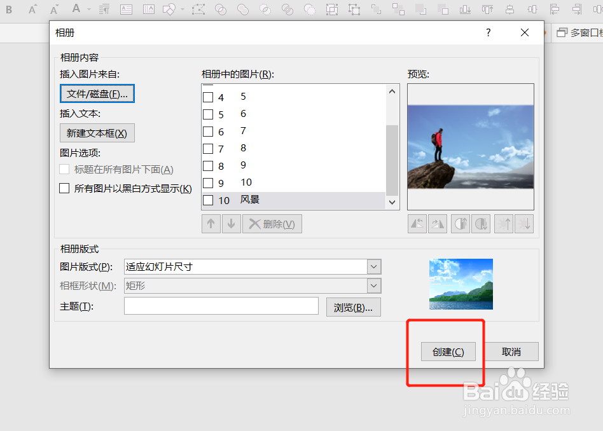Rotate the previewed picture clockwise
The height and width of the screenshot is (431, 603).
tap(438, 223)
